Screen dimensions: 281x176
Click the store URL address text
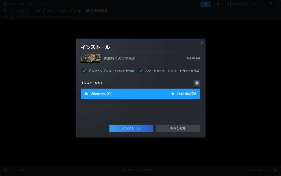[x=44, y=17]
